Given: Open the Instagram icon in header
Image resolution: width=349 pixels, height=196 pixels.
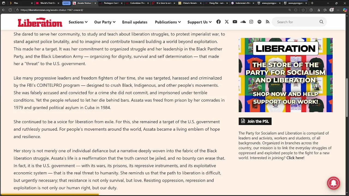Looking at the screenshot, I should (251, 22).
